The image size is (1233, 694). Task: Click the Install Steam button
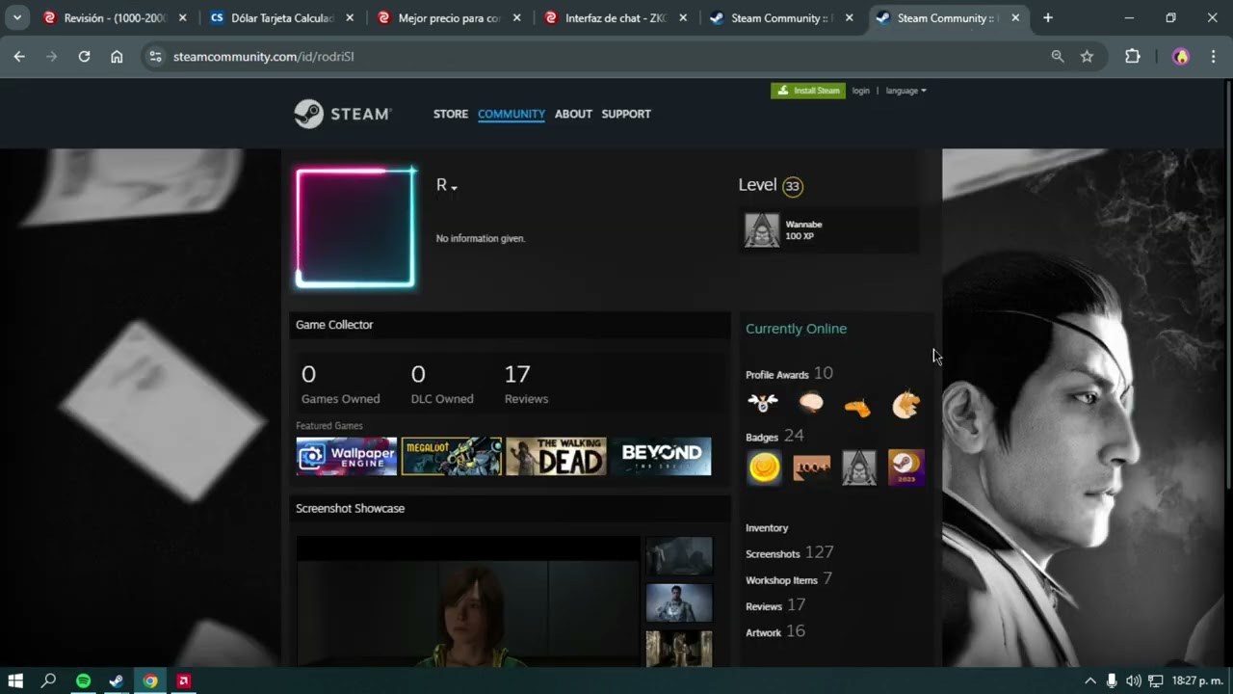pyautogui.click(x=808, y=91)
